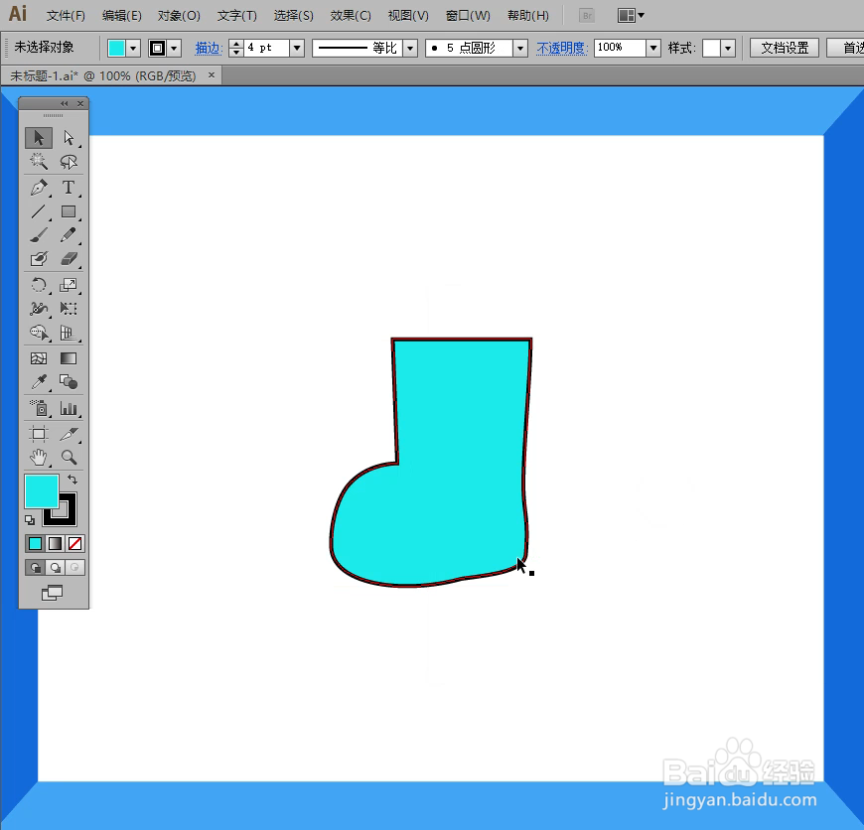Viewport: 864px width, 830px height.
Task: Select the Hand tool
Action: click(39, 457)
